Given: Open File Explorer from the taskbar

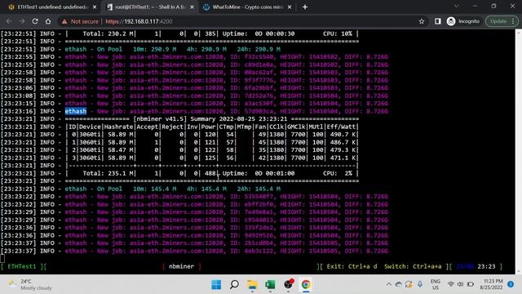Looking at the screenshot, I should [x=252, y=285].
